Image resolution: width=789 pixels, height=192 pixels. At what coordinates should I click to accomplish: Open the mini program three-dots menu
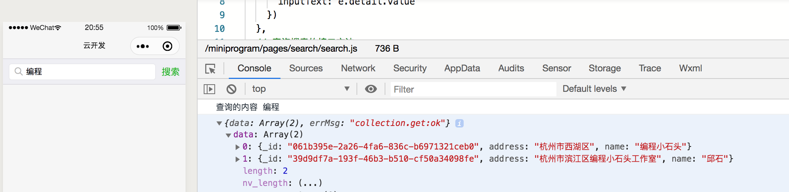[143, 46]
